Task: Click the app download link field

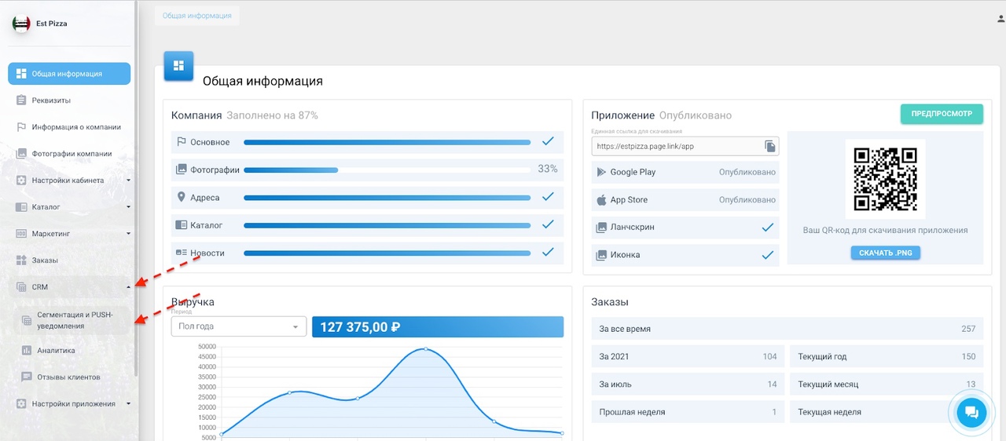Action: (676, 146)
